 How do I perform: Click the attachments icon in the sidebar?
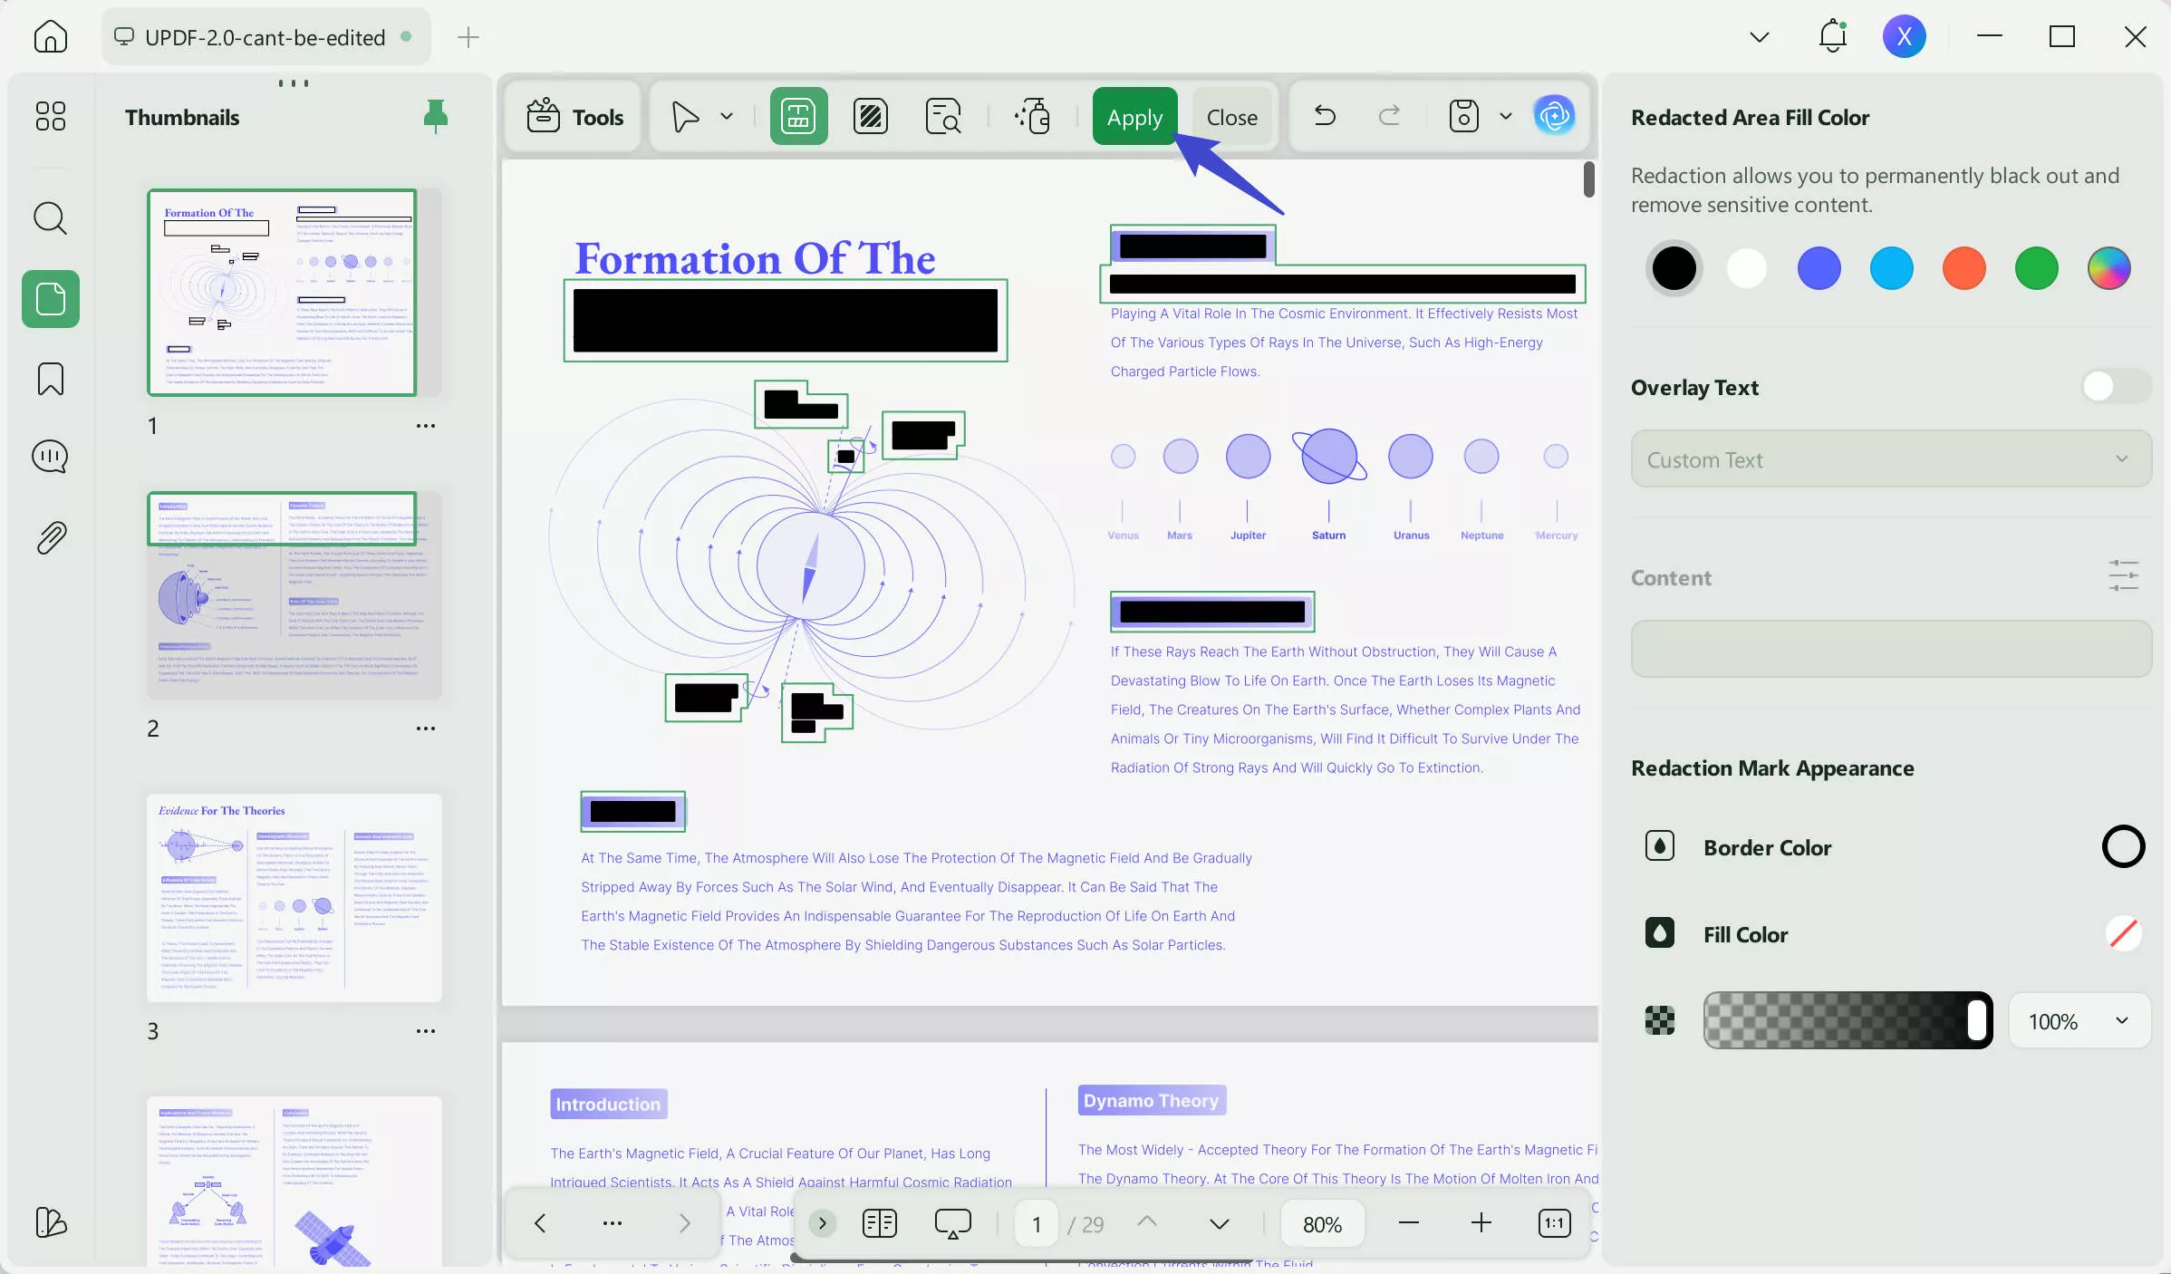pyautogui.click(x=50, y=536)
